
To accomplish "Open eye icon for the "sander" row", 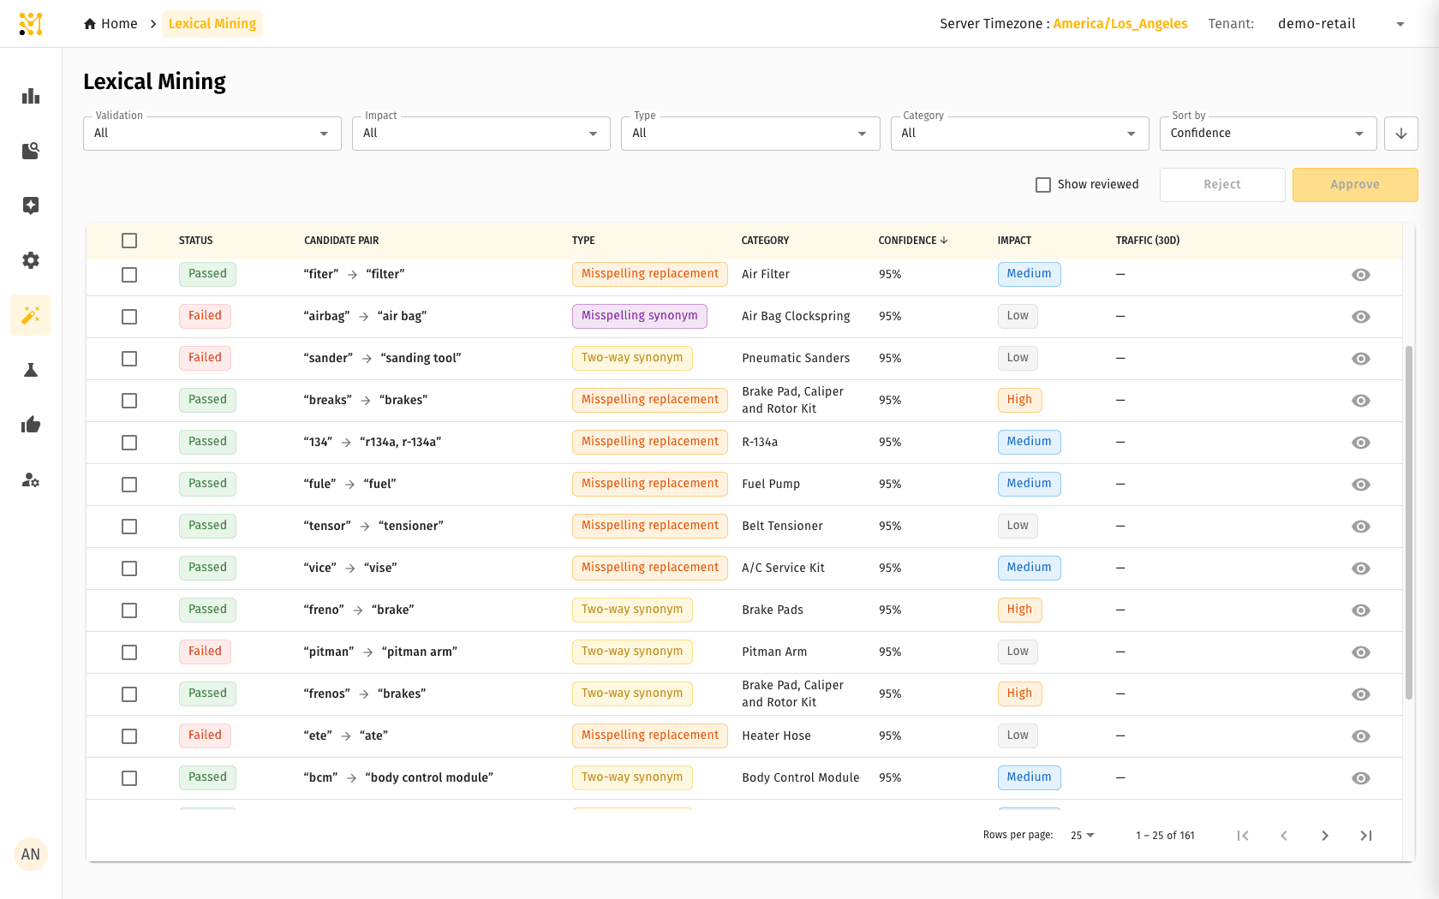I will coord(1361,359).
